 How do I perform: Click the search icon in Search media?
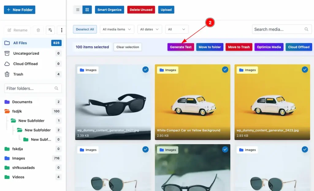tap(306, 29)
